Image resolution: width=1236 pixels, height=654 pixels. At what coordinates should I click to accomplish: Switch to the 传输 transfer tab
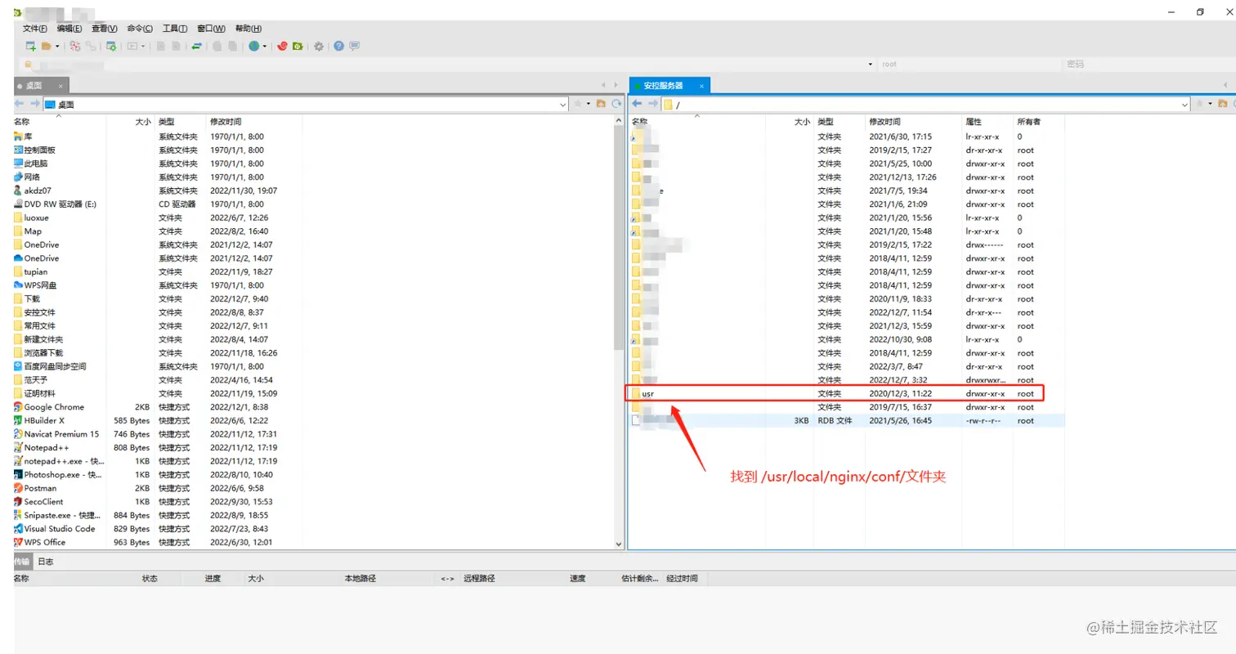pos(23,562)
